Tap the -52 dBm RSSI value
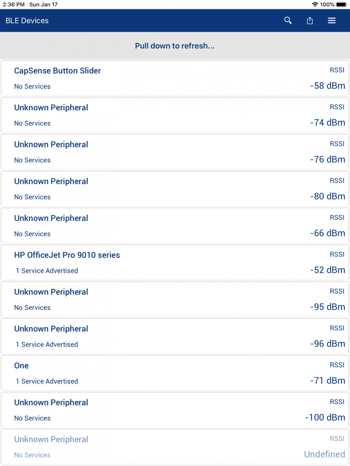This screenshot has height=466, width=350. (x=328, y=270)
